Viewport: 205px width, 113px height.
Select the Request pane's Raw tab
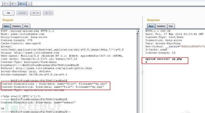[7, 26]
